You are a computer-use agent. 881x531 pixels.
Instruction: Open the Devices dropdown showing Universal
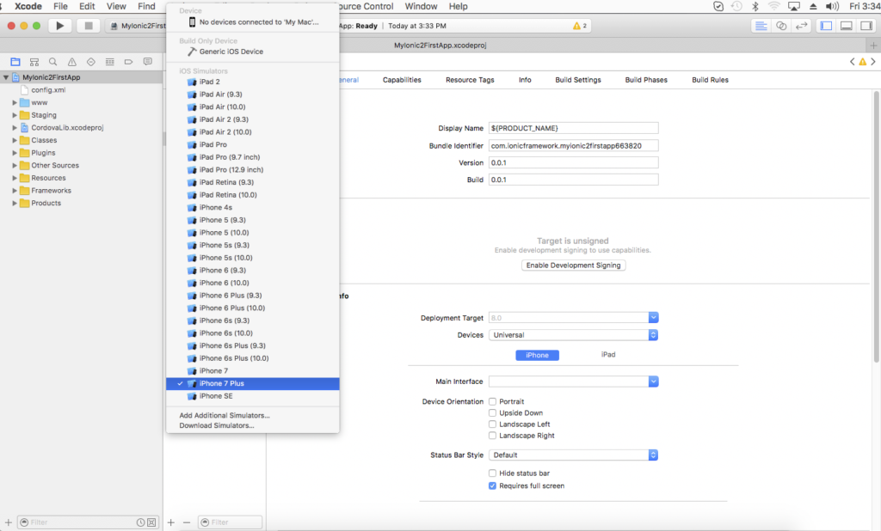[652, 335]
